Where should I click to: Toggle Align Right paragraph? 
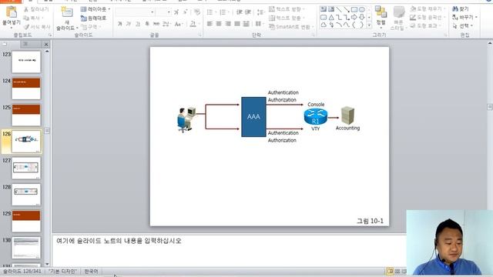click(228, 24)
